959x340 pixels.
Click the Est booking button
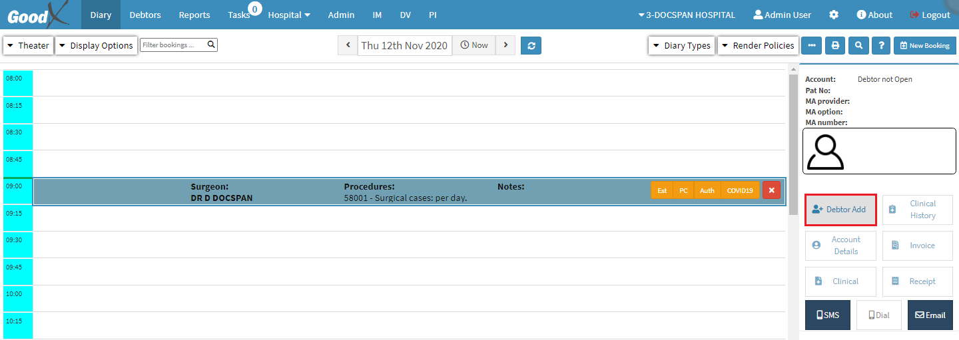[x=662, y=190]
